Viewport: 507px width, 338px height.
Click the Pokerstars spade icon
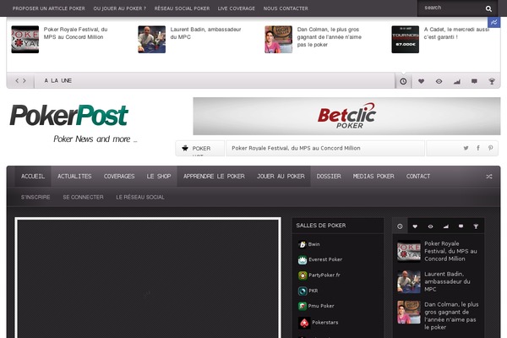pyautogui.click(x=304, y=323)
